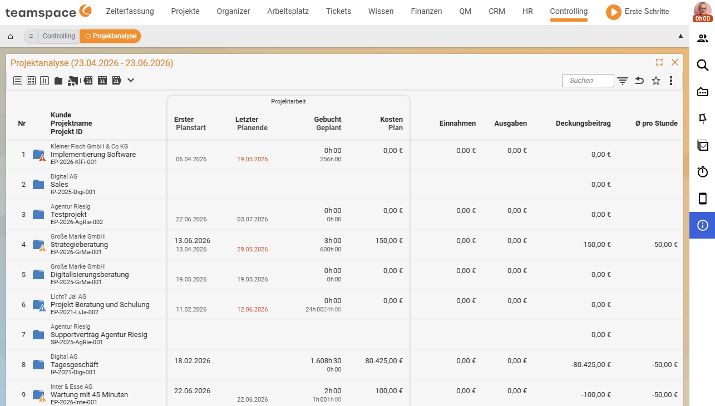
Task: Jump to previous calendar period
Action: tap(88, 81)
